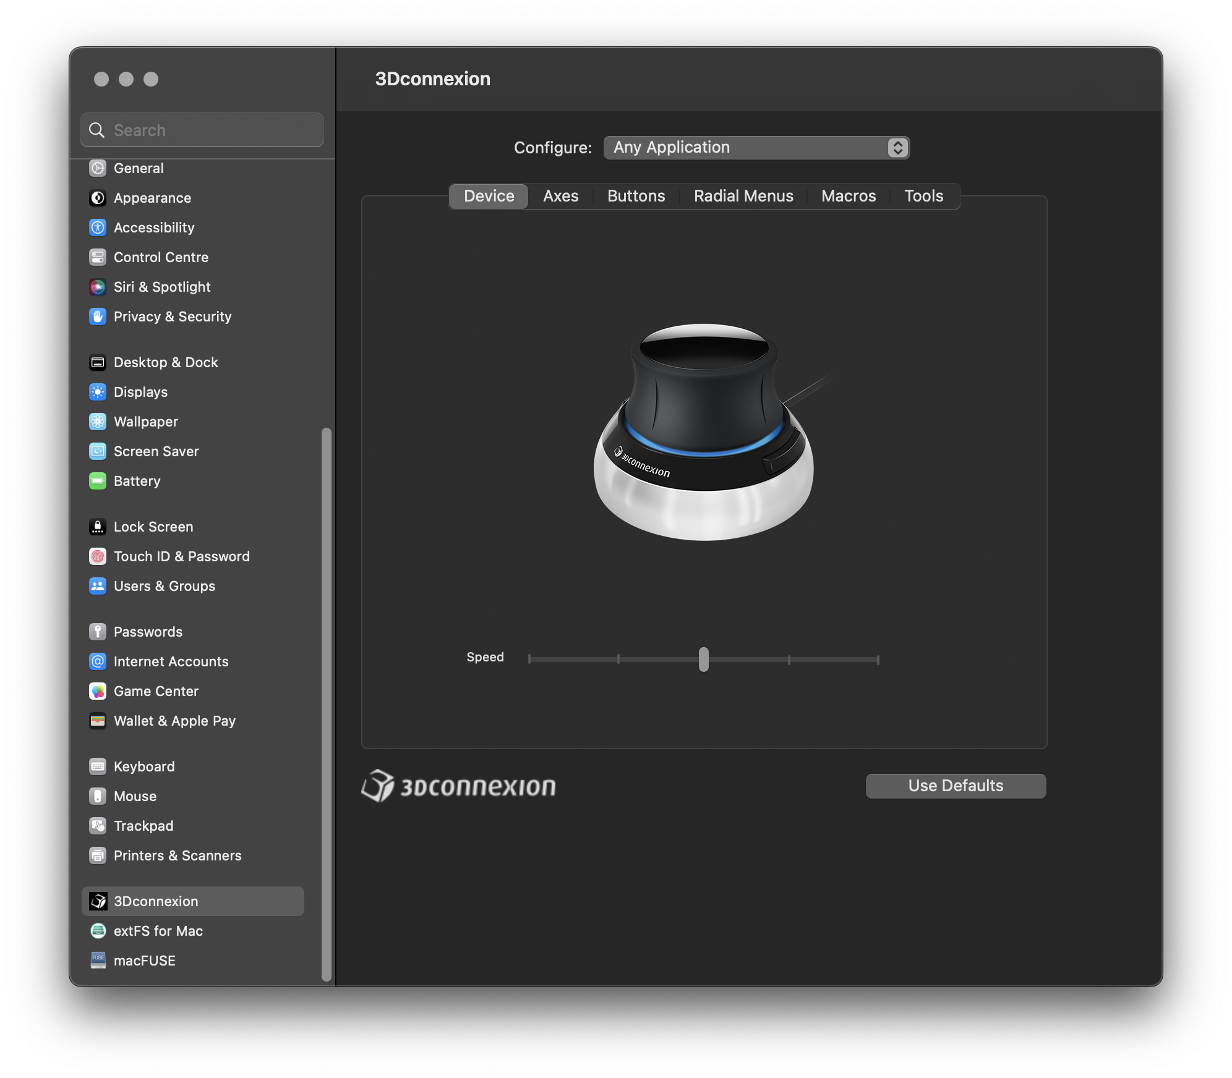Image resolution: width=1232 pixels, height=1078 pixels.
Task: Click the SpaceMouse device image
Action: (x=704, y=433)
